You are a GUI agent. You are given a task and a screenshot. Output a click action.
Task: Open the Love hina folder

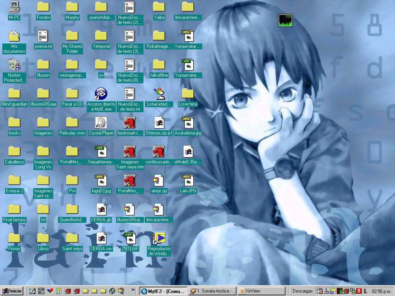tap(188, 94)
